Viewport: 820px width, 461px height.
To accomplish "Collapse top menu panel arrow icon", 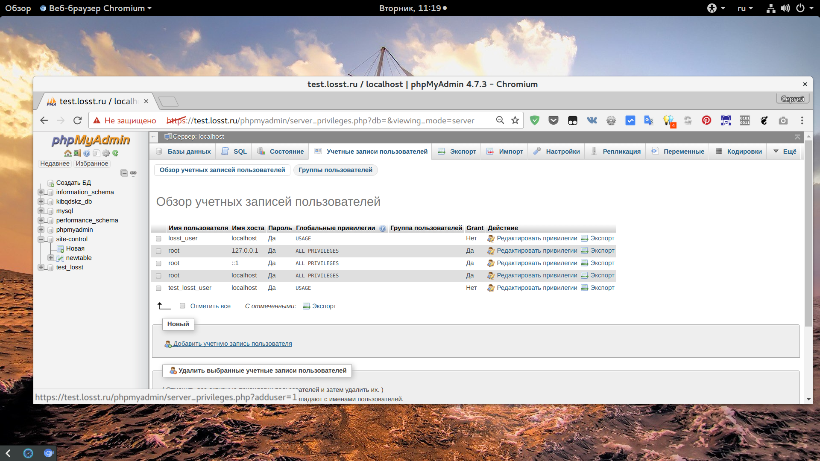I will tap(797, 137).
